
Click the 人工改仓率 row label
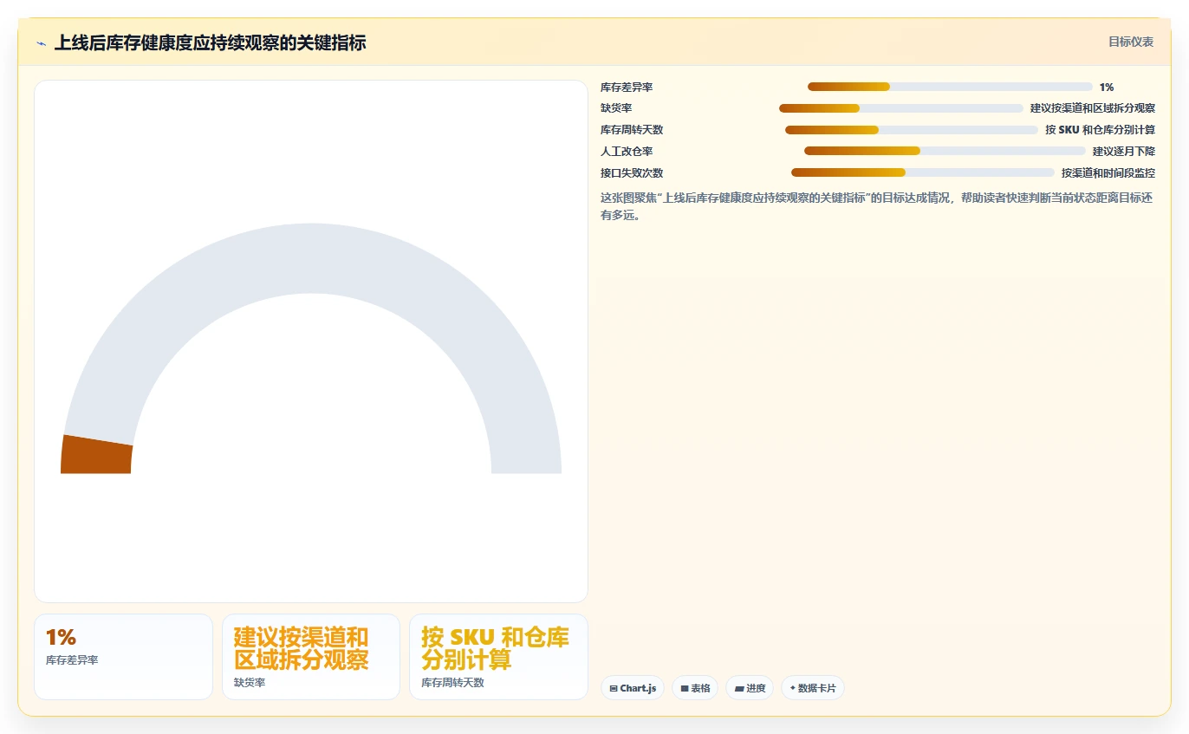tap(627, 152)
